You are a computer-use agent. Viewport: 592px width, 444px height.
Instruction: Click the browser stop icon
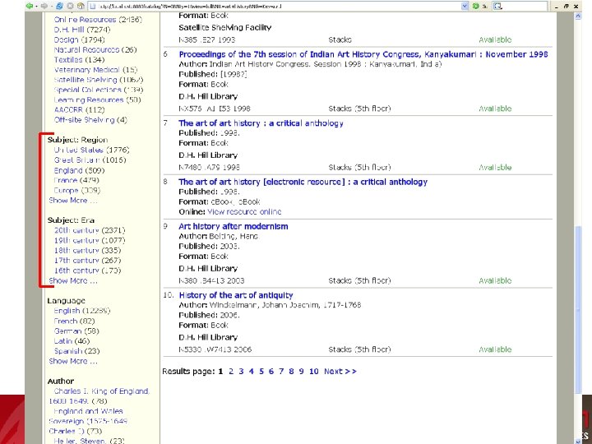(x=70, y=6)
